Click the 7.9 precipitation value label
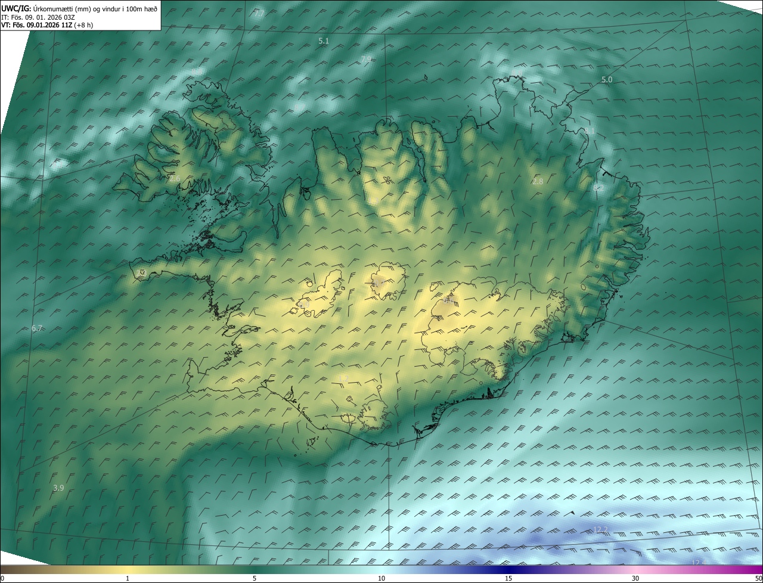This screenshot has width=763, height=583. pos(366,58)
